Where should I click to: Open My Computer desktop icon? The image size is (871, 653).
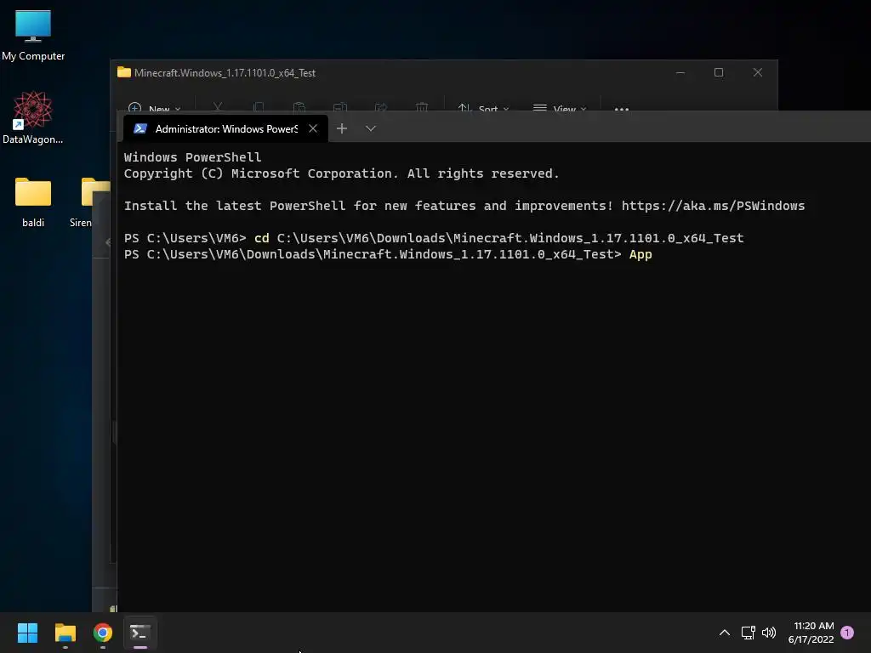(x=33, y=36)
